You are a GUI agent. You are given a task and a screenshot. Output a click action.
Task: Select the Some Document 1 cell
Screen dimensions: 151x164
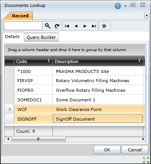pos(98,100)
